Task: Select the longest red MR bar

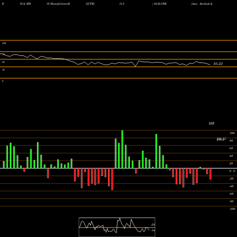Action: point(112,179)
